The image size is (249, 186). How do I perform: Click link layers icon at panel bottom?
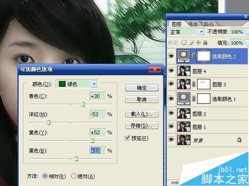(175, 183)
